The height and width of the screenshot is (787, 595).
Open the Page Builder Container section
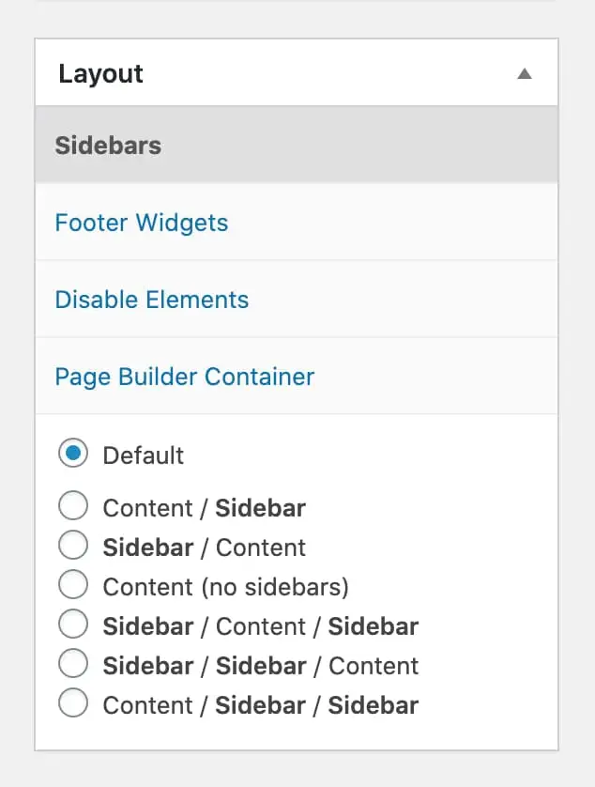coord(184,376)
